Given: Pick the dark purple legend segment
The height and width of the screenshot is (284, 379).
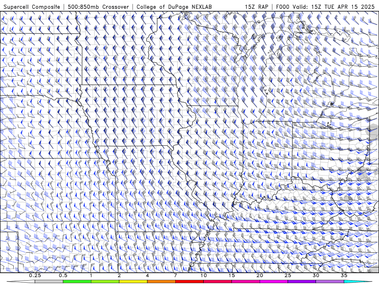Looking at the screenshot, I should coord(302,282).
